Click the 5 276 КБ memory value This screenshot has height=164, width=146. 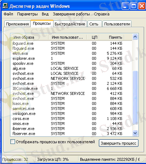pyautogui.click(x=115, y=53)
